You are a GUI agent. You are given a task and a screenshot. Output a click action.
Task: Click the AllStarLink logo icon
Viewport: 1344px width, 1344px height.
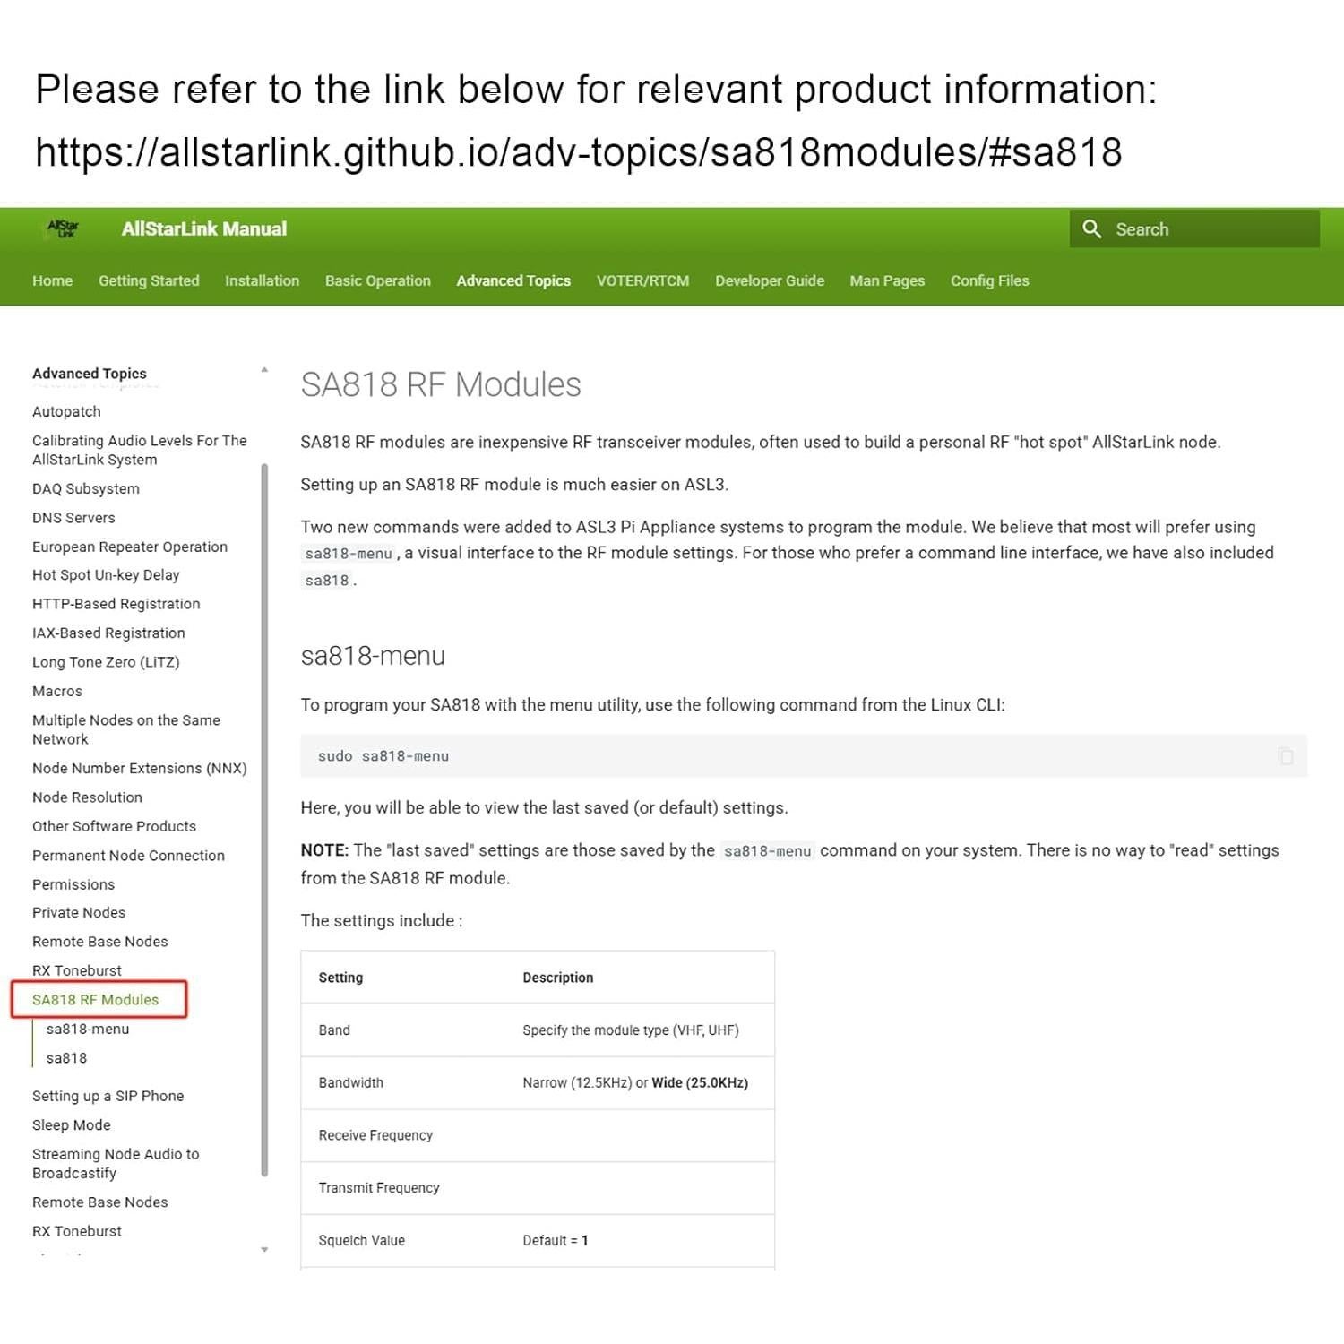(63, 228)
